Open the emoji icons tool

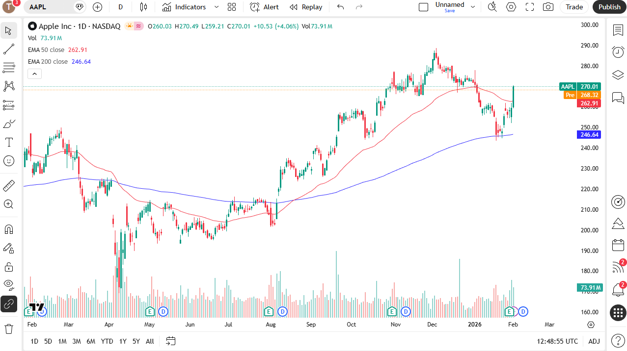coord(8,161)
